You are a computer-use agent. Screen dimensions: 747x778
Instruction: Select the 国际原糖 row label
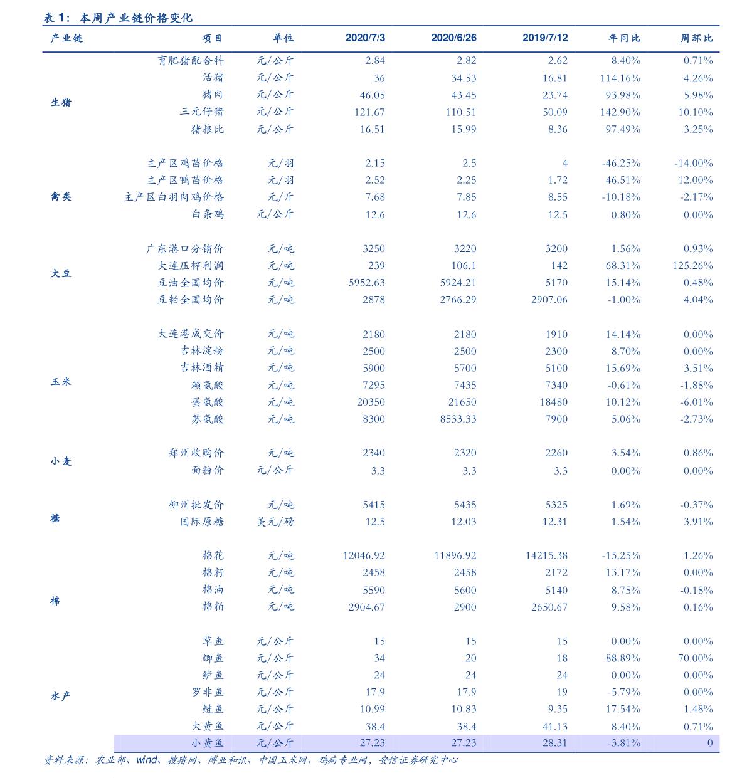[x=201, y=522]
